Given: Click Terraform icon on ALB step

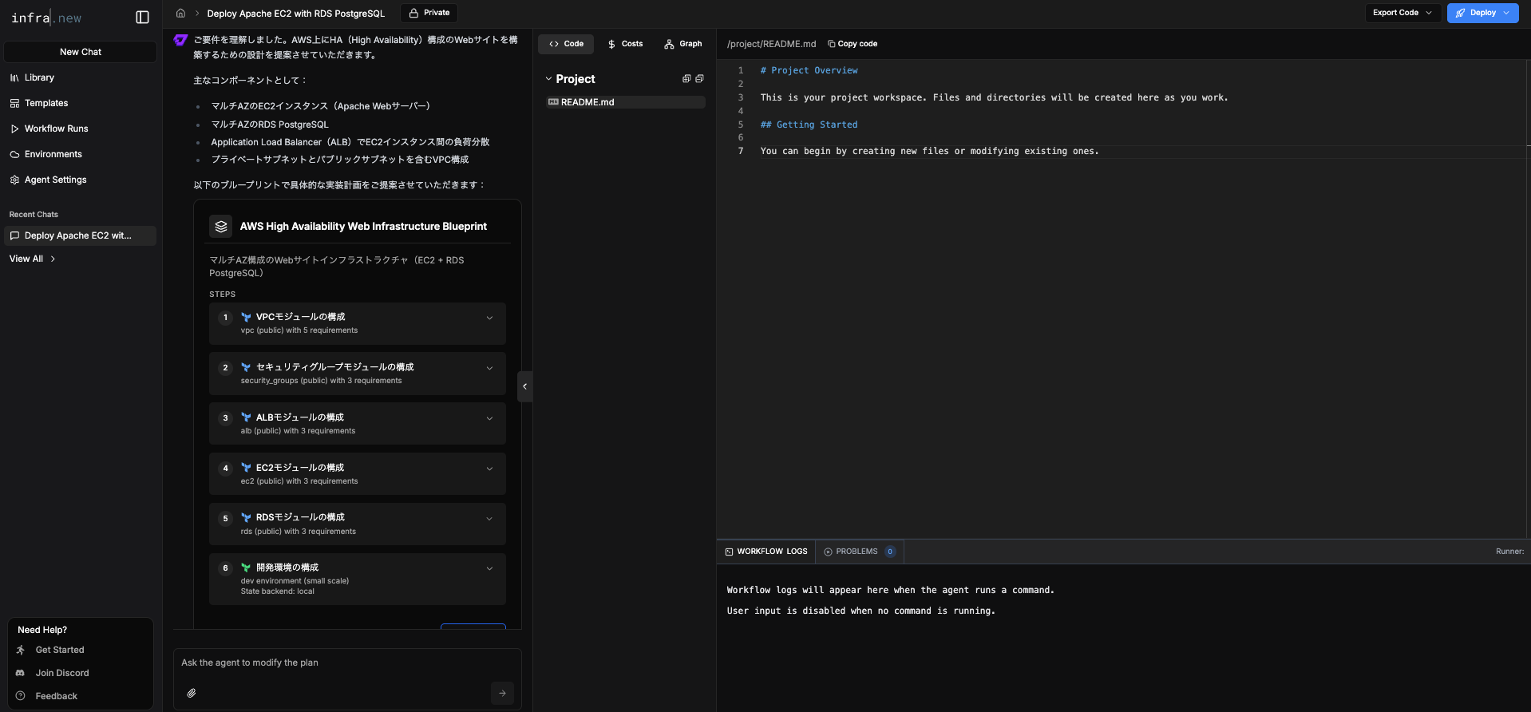Looking at the screenshot, I should [246, 417].
